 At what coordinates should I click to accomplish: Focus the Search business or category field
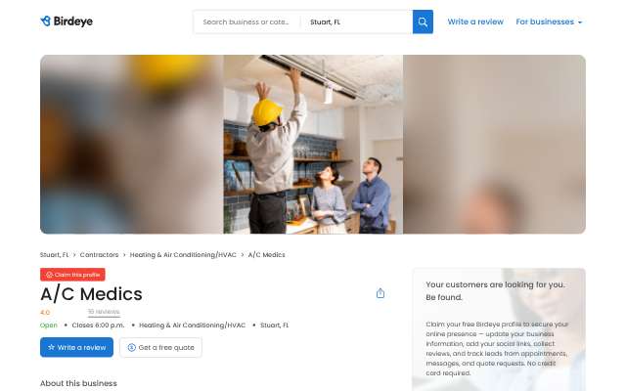tap(246, 22)
